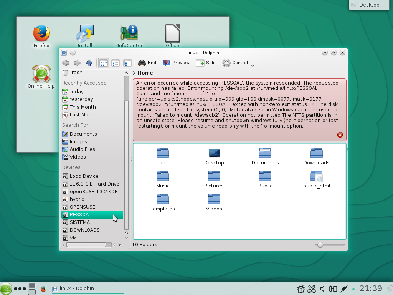The height and width of the screenshot is (295, 393).
Task: Go up to the parent folder
Action: coord(89,63)
